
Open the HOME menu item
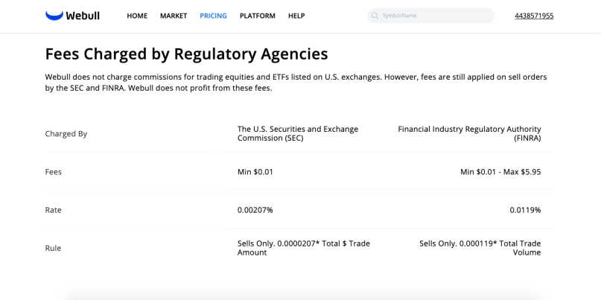137,16
